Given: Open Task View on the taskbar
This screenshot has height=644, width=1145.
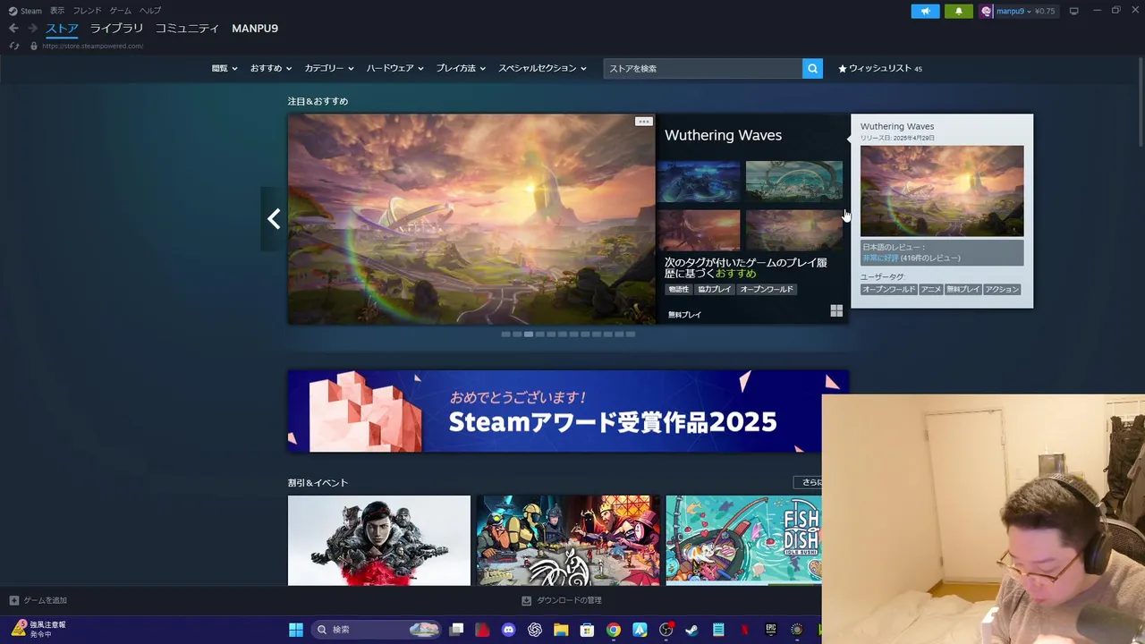Looking at the screenshot, I should coord(456,630).
